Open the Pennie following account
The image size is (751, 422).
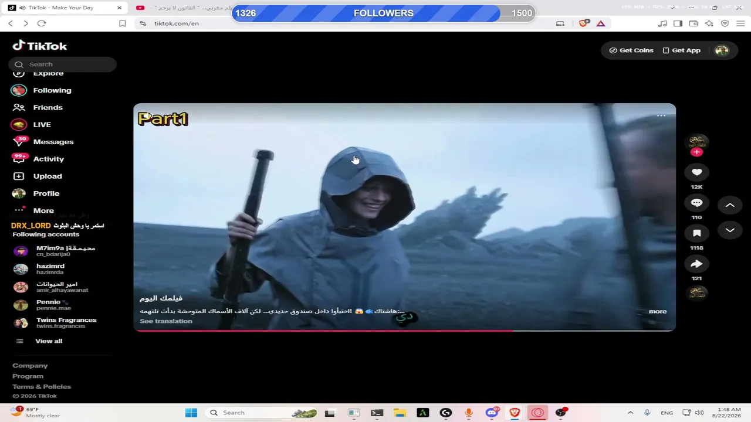[42, 305]
